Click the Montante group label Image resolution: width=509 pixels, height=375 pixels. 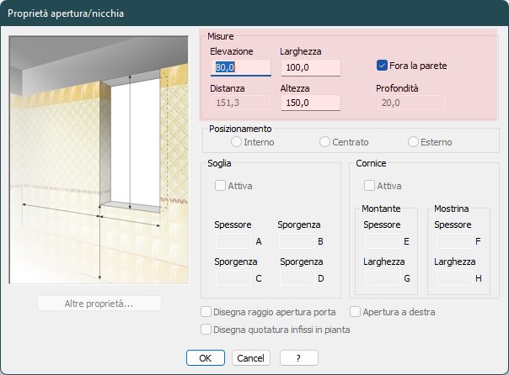coord(381,209)
